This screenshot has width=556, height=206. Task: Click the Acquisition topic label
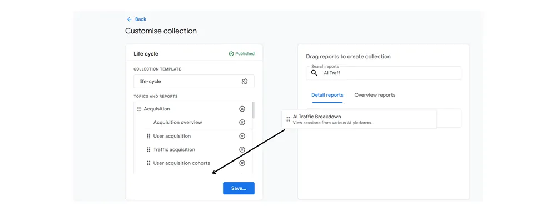157,109
